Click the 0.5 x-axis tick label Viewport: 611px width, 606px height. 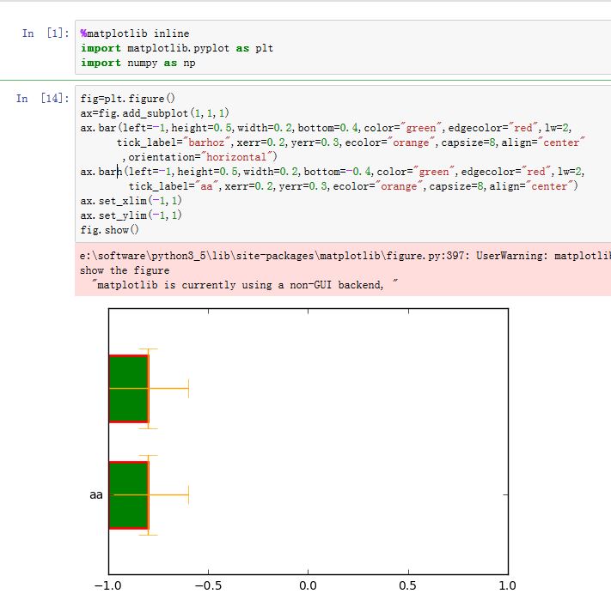(x=408, y=585)
